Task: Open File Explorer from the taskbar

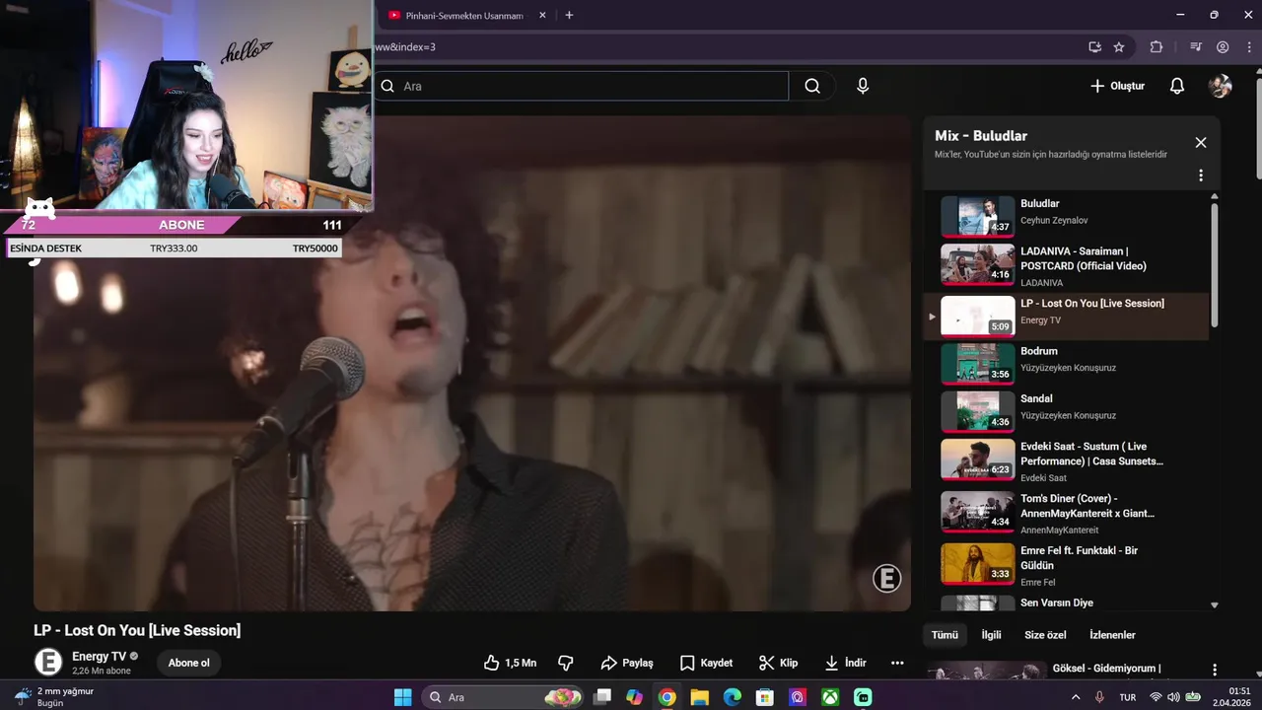Action: pos(699,697)
